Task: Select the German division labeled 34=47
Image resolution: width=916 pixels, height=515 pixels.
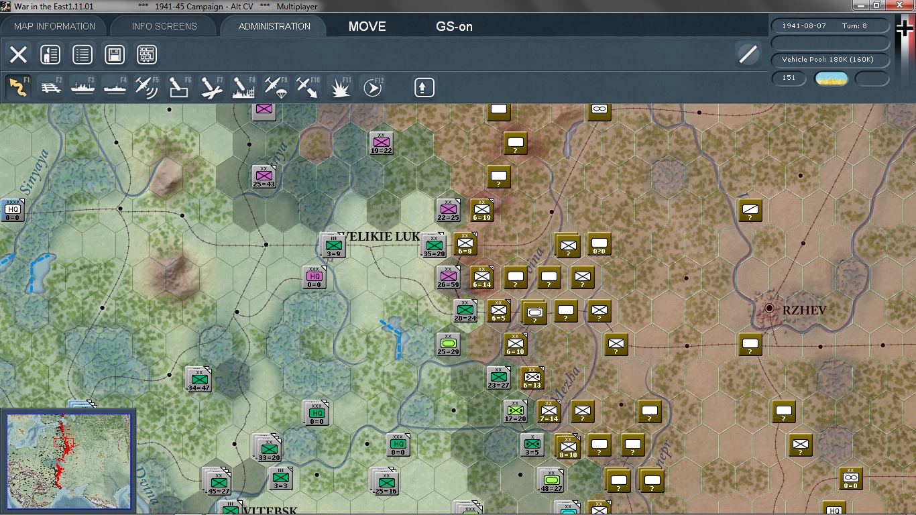Action: click(x=198, y=380)
